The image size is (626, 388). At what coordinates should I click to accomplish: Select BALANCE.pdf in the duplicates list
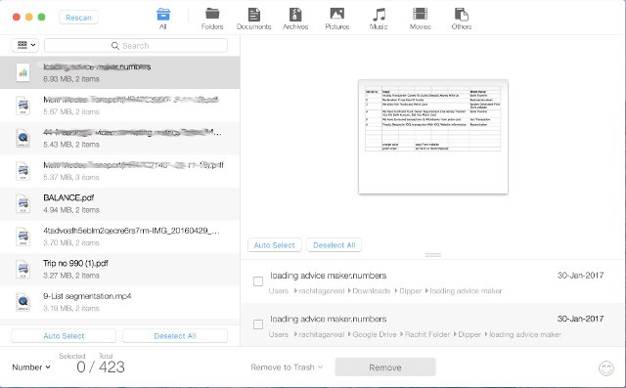pos(119,203)
